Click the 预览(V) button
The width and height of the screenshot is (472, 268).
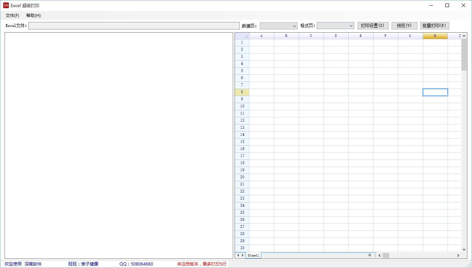[x=404, y=26]
